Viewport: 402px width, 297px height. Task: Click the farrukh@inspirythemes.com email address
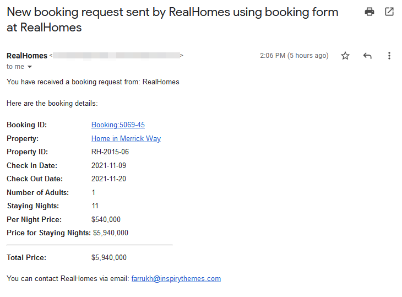176,278
